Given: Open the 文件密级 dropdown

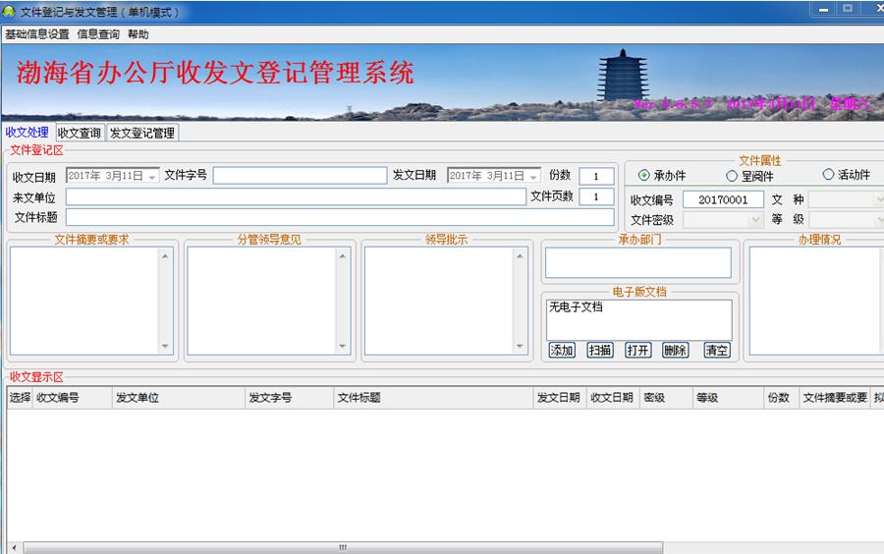Looking at the screenshot, I should click(756, 220).
